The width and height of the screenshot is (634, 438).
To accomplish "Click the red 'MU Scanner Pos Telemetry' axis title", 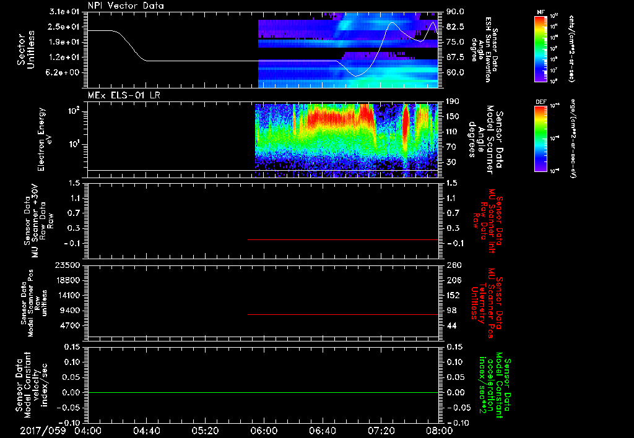I will point(487,303).
